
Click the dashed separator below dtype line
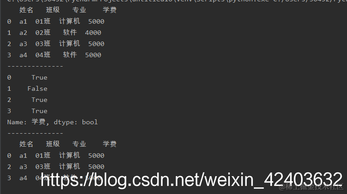[35, 133]
